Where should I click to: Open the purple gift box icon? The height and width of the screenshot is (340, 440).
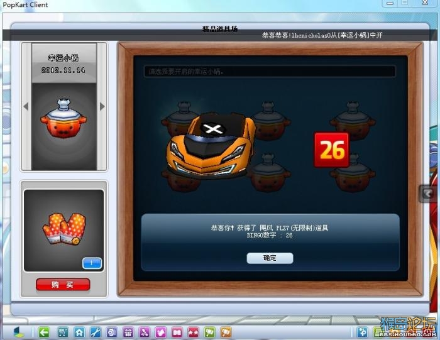click(x=128, y=332)
